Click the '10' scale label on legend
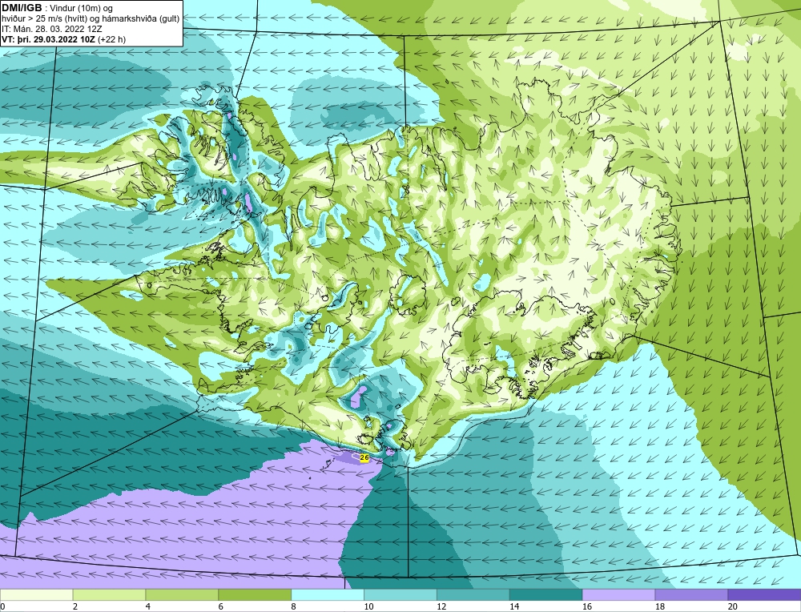The image size is (801, 612). point(368,606)
